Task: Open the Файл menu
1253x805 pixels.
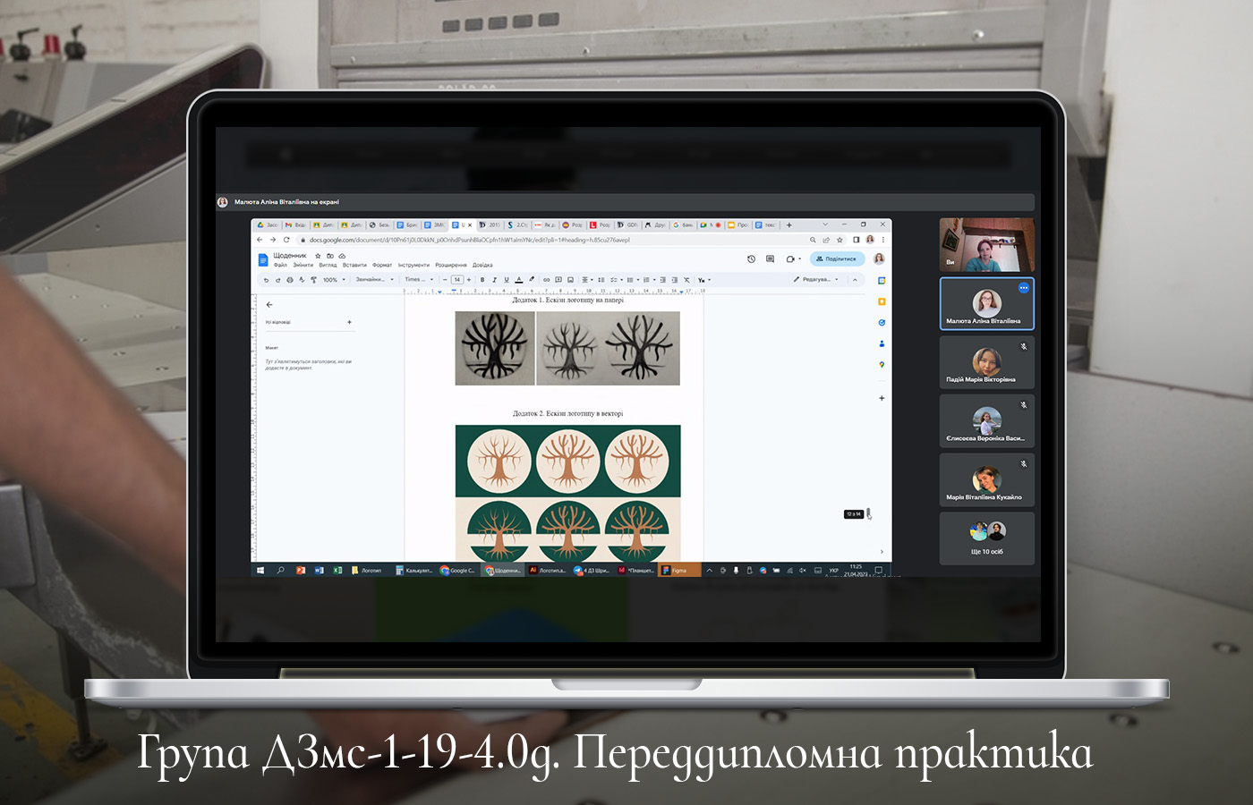Action: tap(280, 265)
